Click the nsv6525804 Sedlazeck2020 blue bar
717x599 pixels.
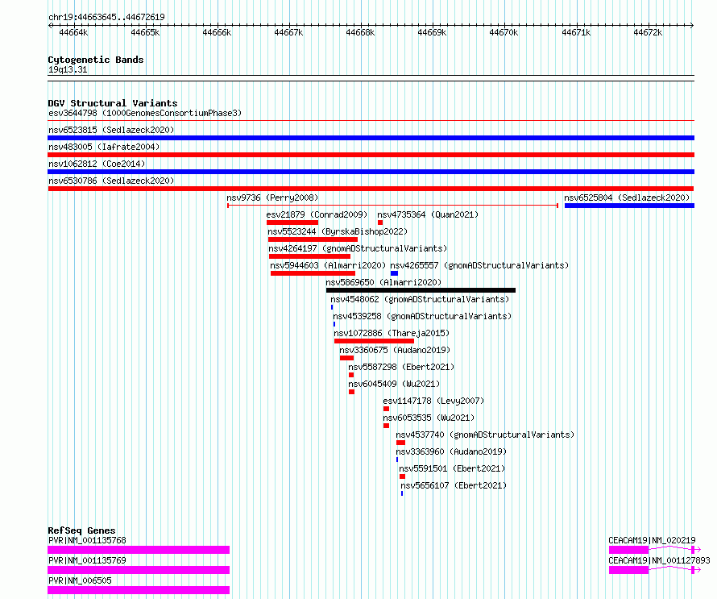[630, 206]
